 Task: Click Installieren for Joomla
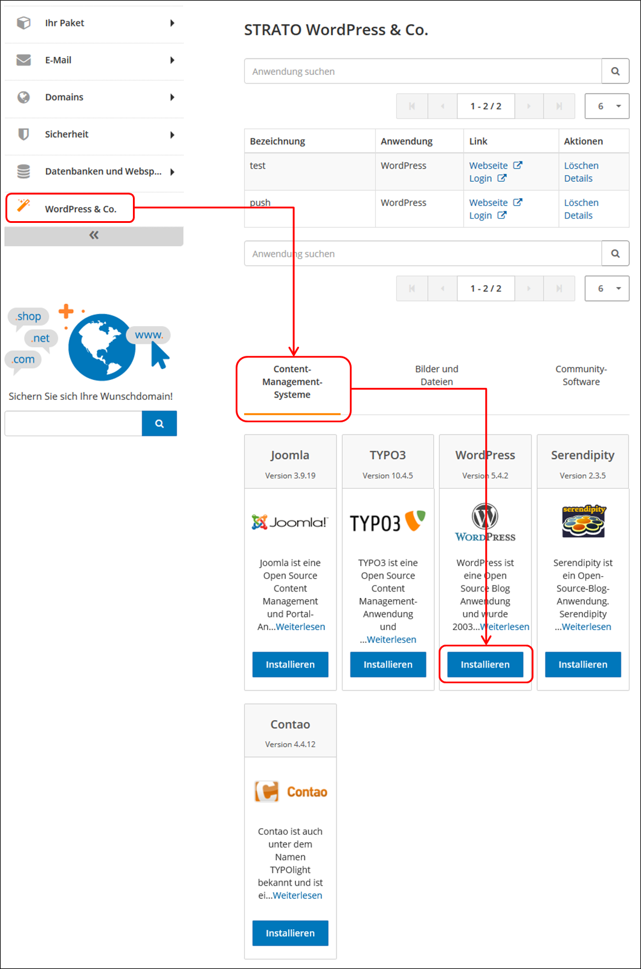click(291, 665)
